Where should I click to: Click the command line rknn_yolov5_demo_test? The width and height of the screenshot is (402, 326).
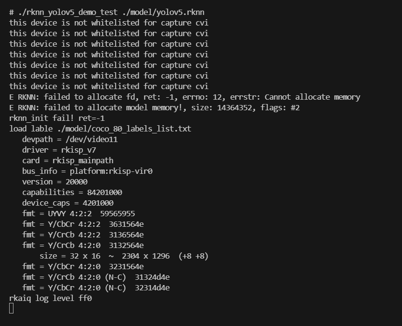[x=107, y=13]
